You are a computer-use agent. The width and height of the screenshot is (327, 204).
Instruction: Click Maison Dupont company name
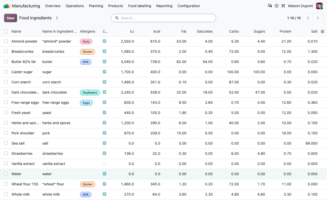(300, 6)
